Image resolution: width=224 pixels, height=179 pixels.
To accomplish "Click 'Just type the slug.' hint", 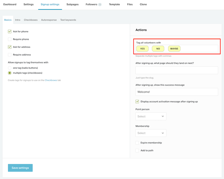I will [145, 78].
